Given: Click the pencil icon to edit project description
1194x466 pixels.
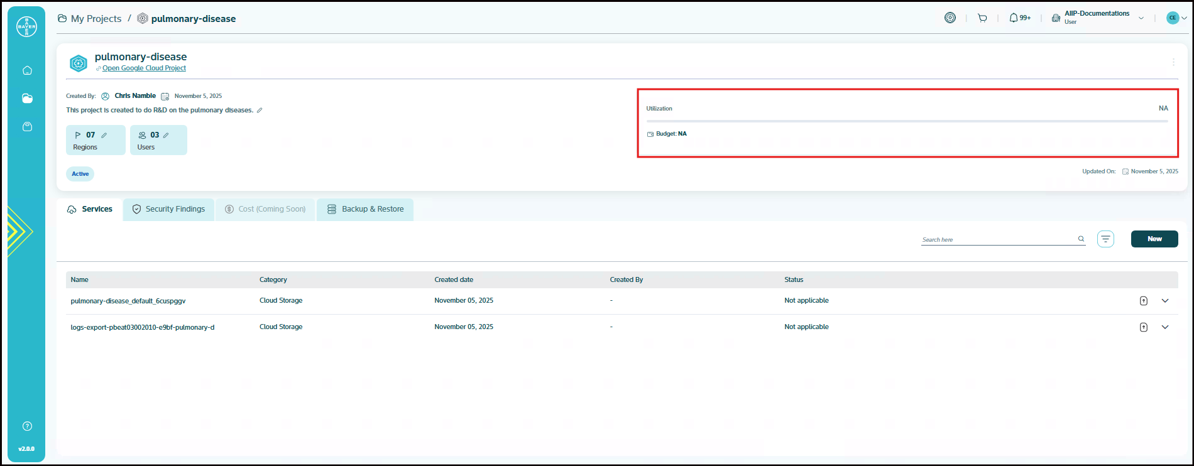Looking at the screenshot, I should pos(260,111).
